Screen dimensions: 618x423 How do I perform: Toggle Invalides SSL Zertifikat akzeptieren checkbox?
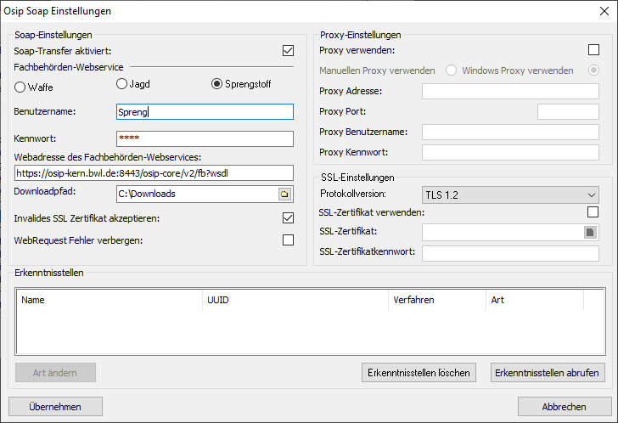288,218
